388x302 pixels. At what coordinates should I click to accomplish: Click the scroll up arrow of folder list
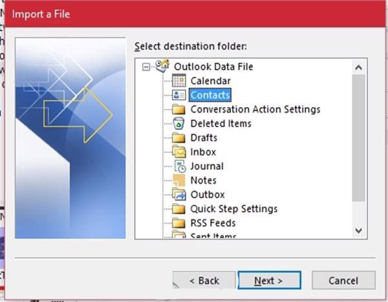coord(358,67)
